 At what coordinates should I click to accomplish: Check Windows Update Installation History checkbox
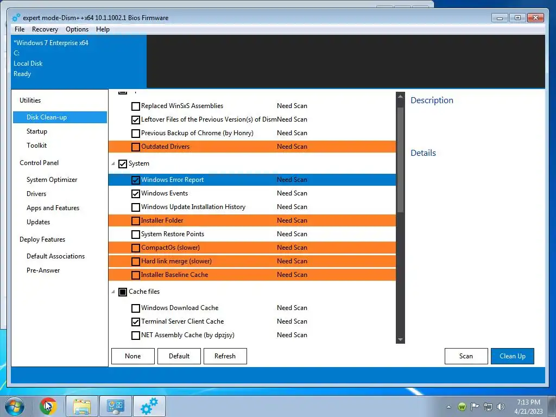[135, 207]
